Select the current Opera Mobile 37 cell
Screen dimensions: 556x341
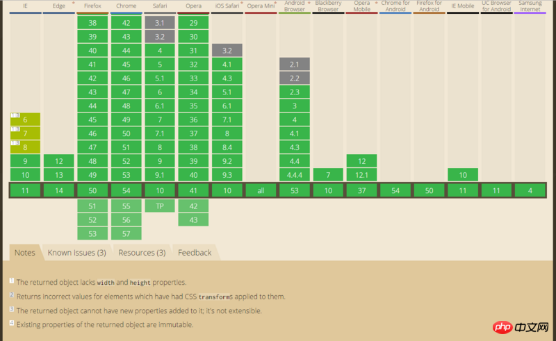pos(361,190)
